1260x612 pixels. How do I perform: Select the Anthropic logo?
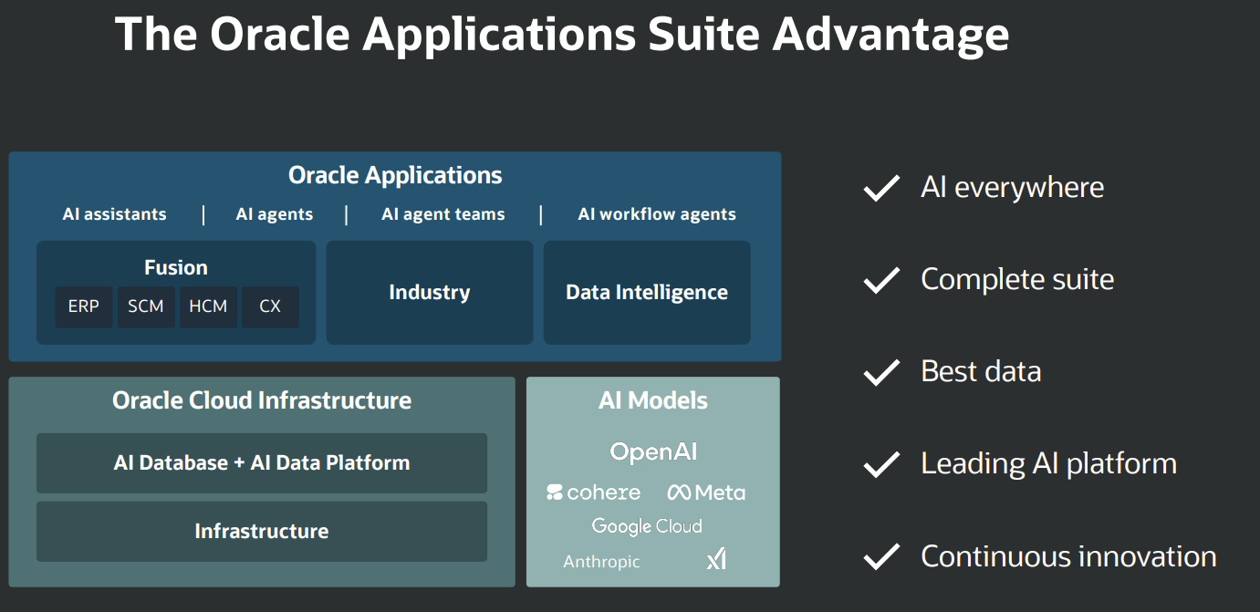[601, 562]
